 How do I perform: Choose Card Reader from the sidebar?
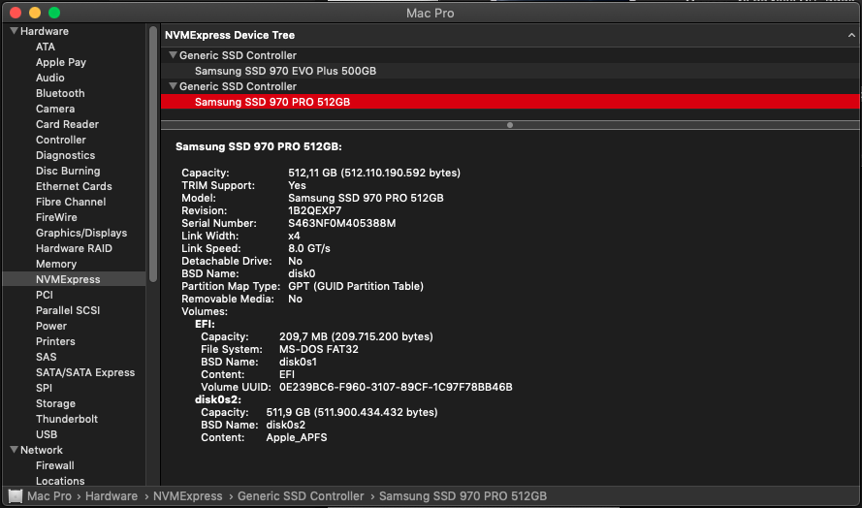point(67,124)
